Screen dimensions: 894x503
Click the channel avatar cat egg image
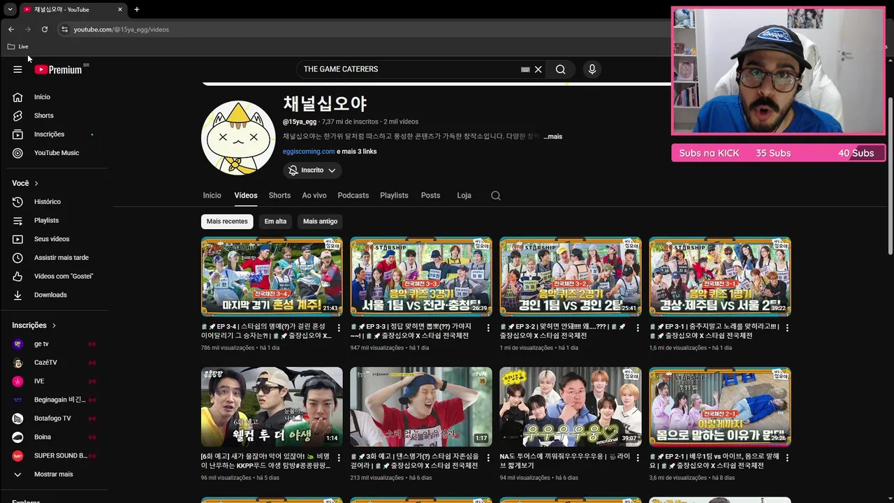click(238, 138)
